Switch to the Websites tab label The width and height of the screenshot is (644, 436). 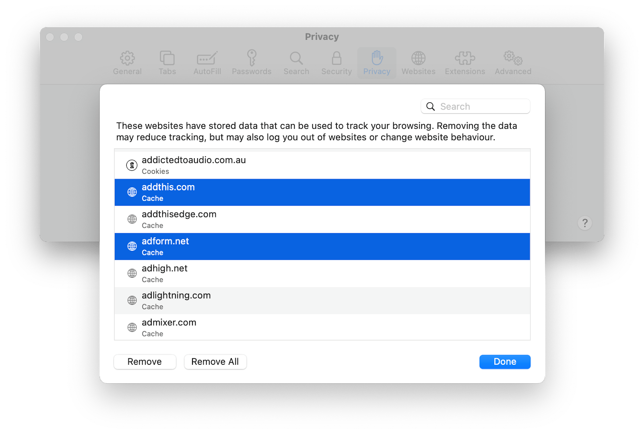tap(418, 71)
